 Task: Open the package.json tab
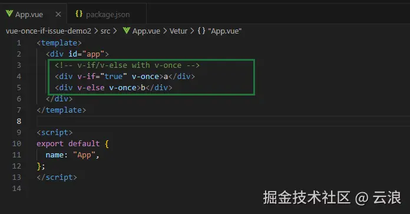107,14
